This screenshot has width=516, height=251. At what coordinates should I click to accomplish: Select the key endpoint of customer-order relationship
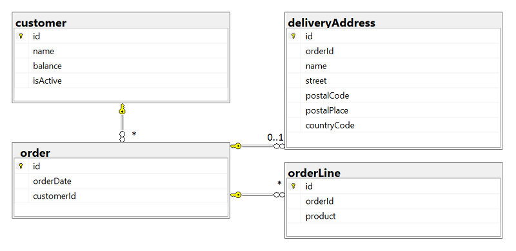point(122,109)
